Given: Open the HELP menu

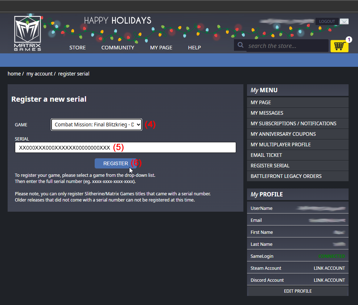Looking at the screenshot, I should tap(194, 48).
